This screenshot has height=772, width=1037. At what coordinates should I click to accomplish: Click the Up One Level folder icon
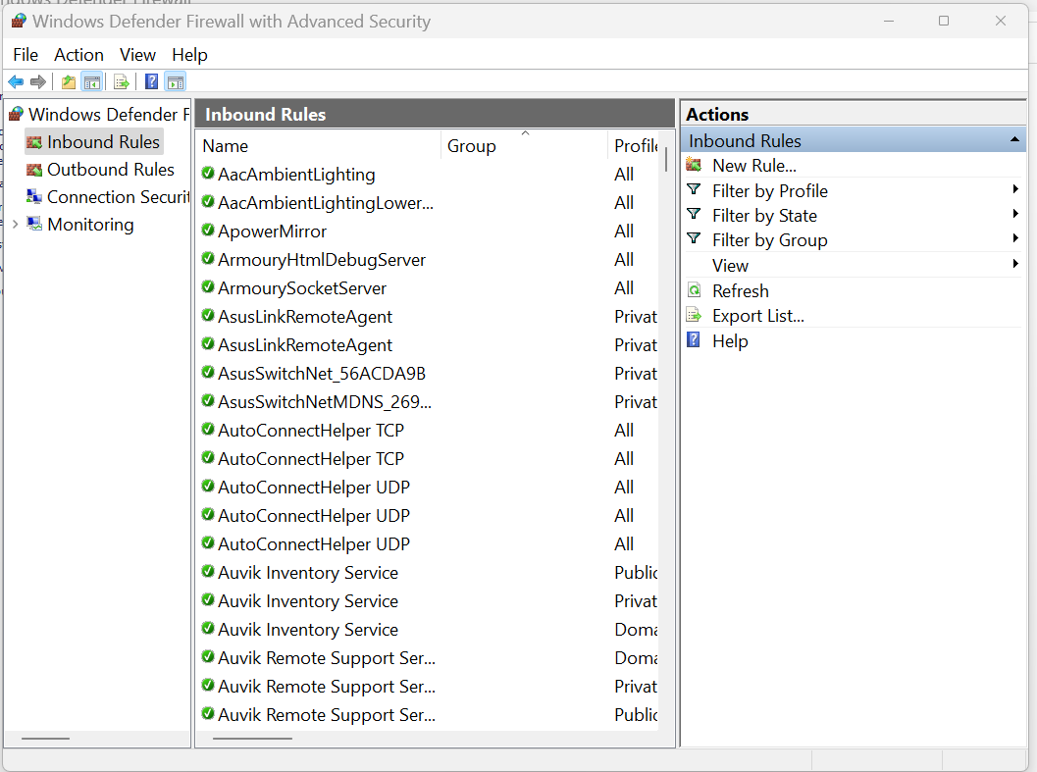click(x=68, y=82)
